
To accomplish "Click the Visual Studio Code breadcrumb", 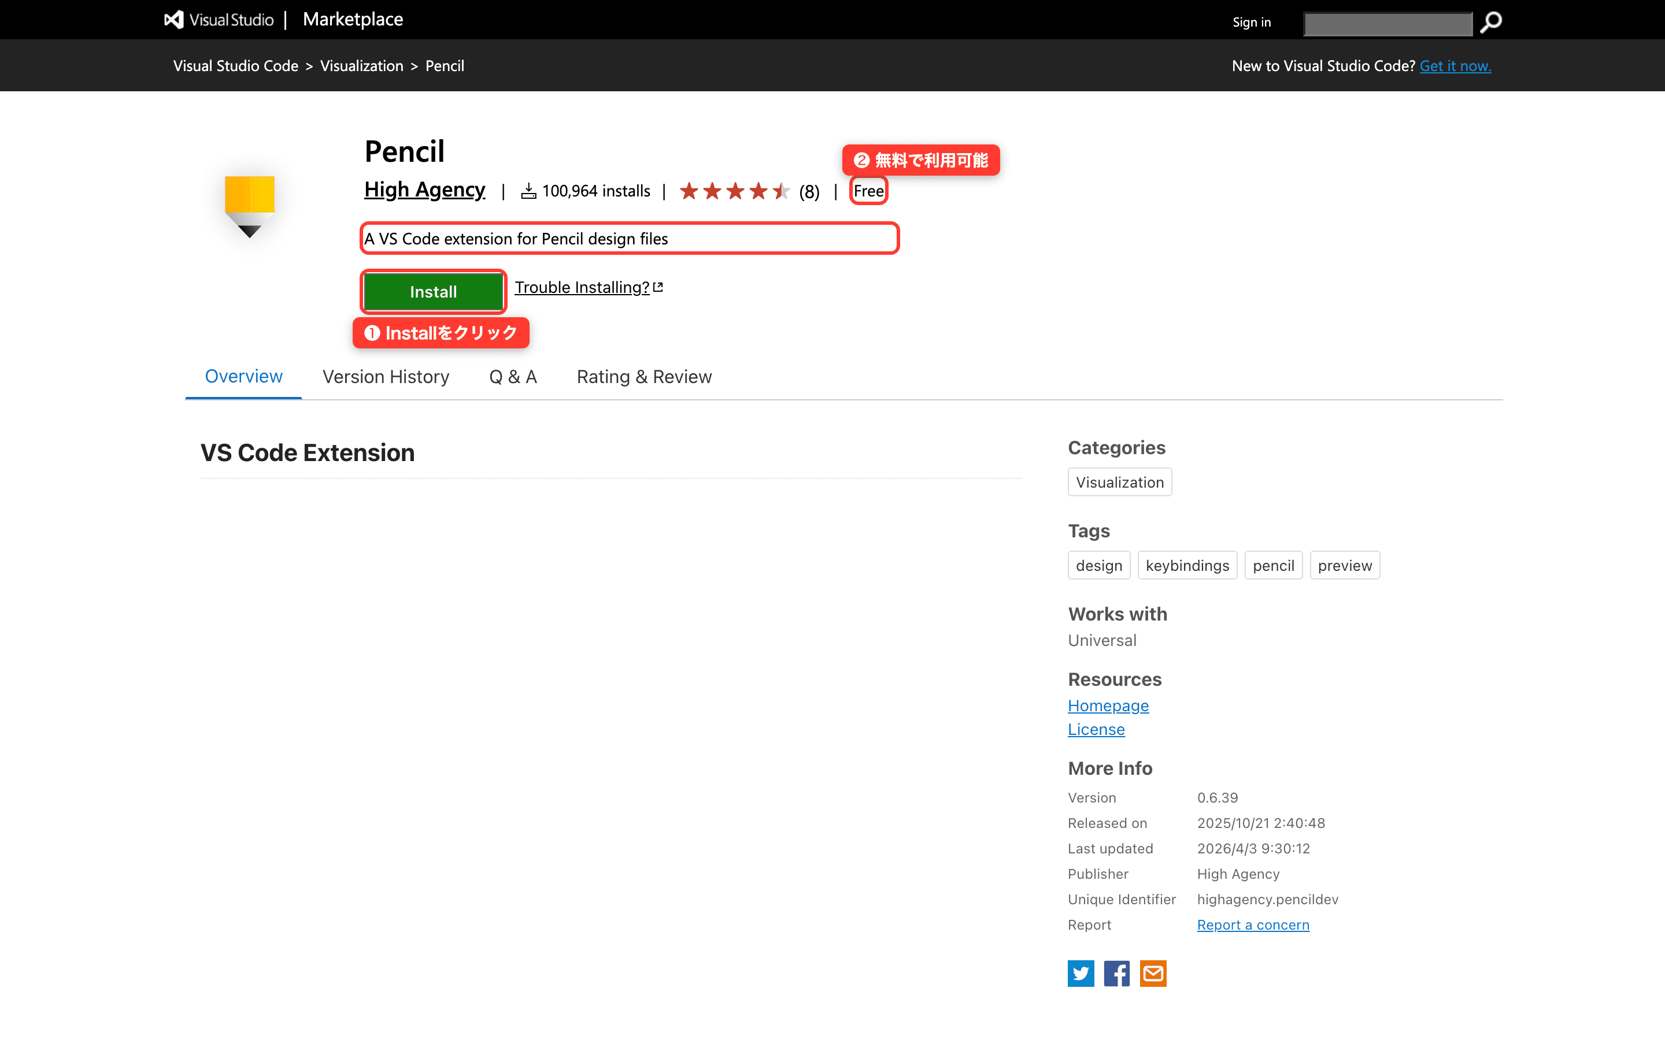I will [236, 66].
